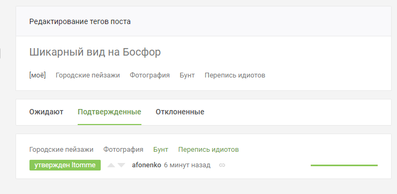Click the downvote arrow next to afonenko
Viewport: 397px width, 194px height.
click(x=122, y=165)
